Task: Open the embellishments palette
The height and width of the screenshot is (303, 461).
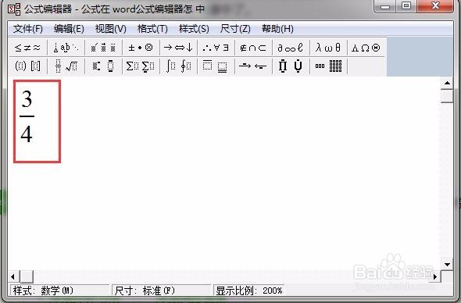Action: pyautogui.click(x=103, y=48)
